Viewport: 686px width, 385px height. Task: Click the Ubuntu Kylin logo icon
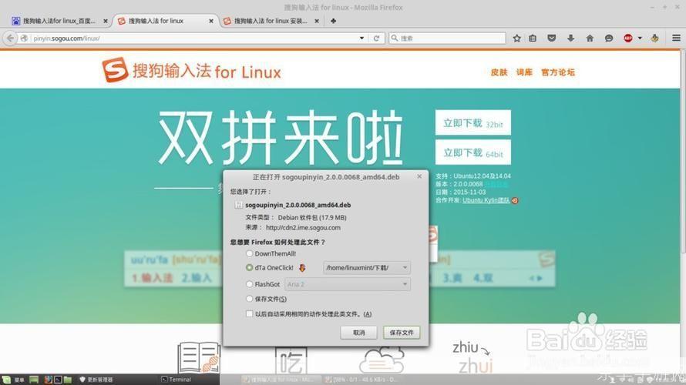coord(515,200)
